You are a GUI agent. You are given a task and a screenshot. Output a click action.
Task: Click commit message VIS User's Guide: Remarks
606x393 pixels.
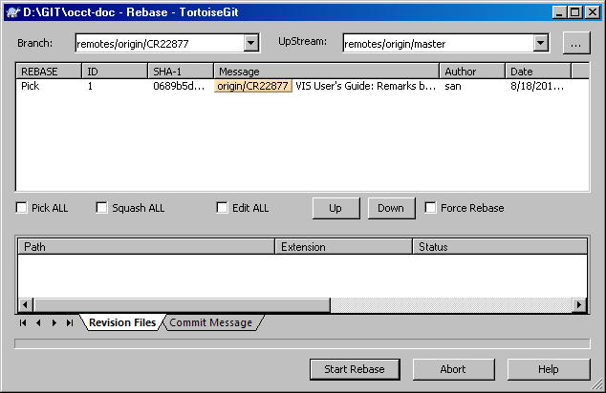pos(366,86)
